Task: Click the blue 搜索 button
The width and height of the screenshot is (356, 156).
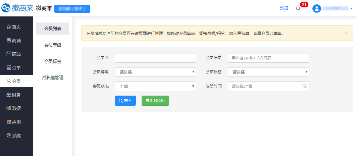Action: (x=125, y=101)
